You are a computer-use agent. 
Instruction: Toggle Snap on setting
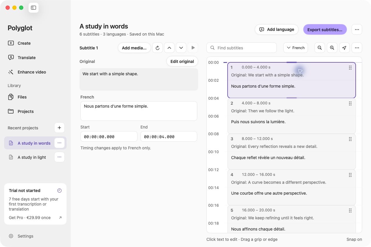354,239
